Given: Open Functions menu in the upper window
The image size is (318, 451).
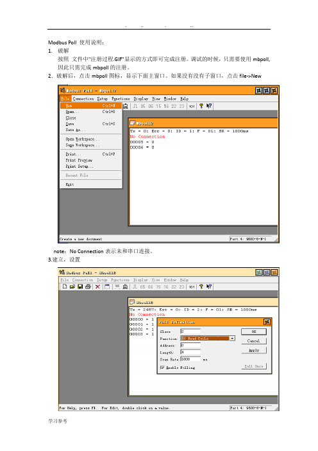Looking at the screenshot, I should point(121,99).
